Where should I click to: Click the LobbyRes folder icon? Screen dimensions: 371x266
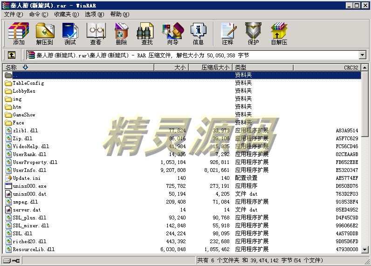8,91
